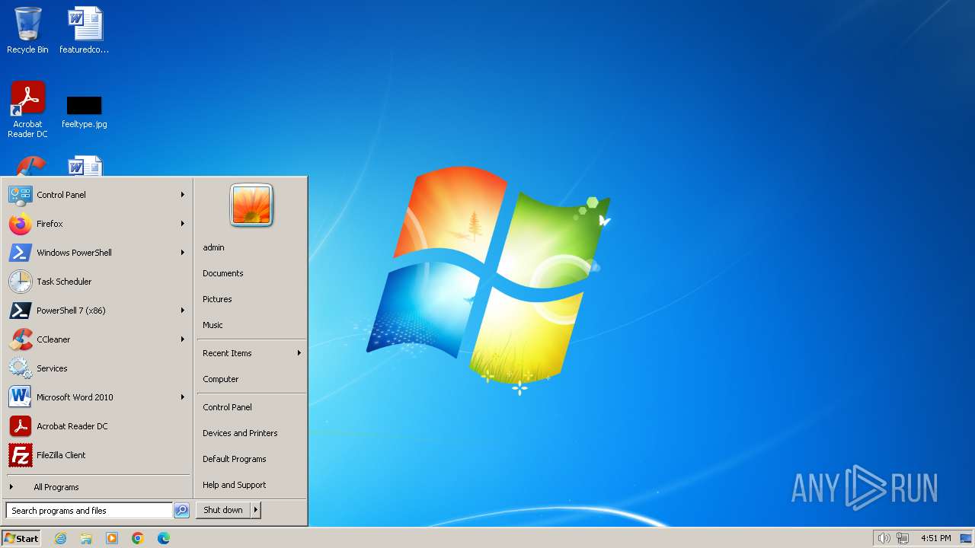The width and height of the screenshot is (975, 548).
Task: Click the search magnifier button
Action: [181, 511]
